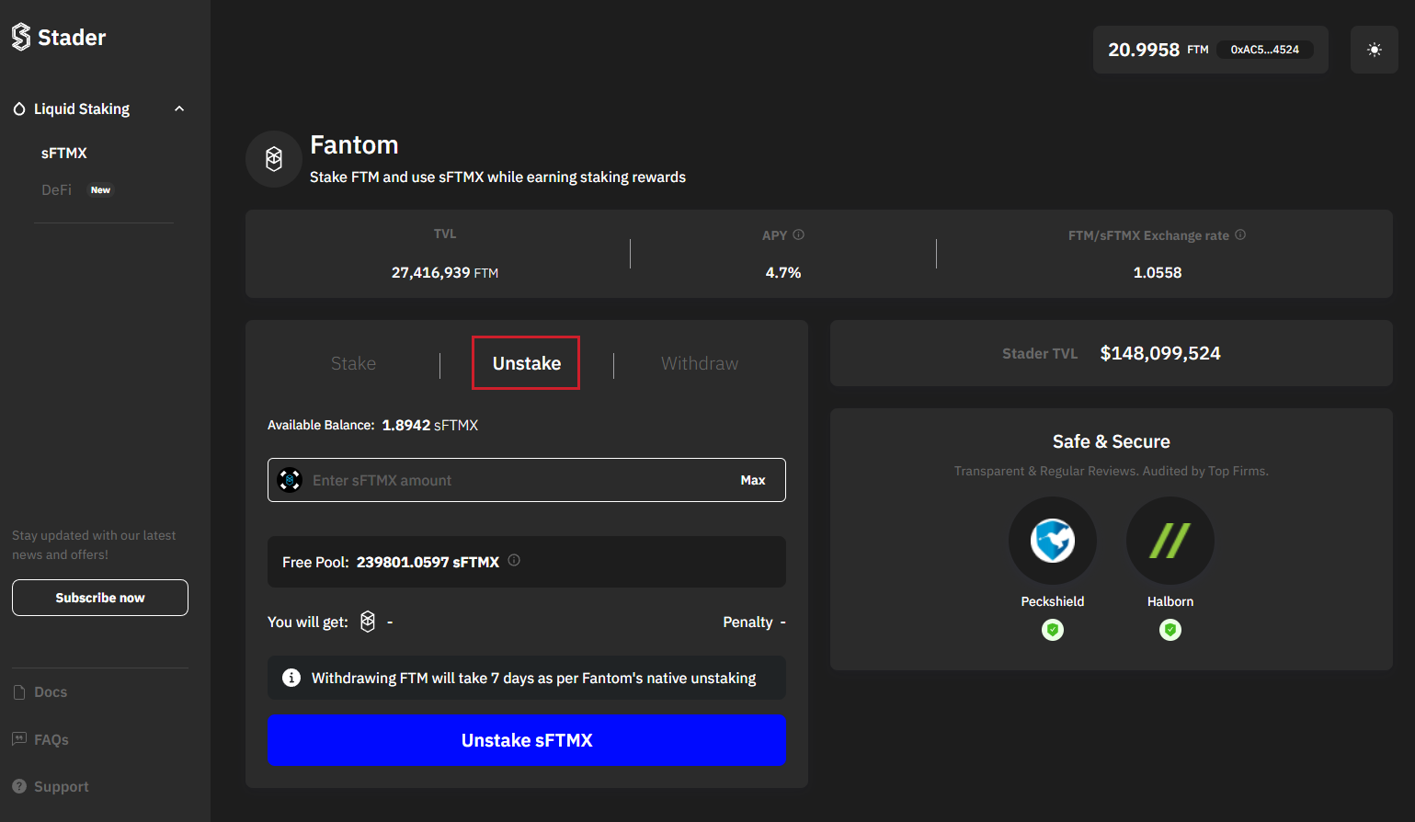Open the APY info tooltip icon
The height and width of the screenshot is (822, 1415).
point(799,234)
